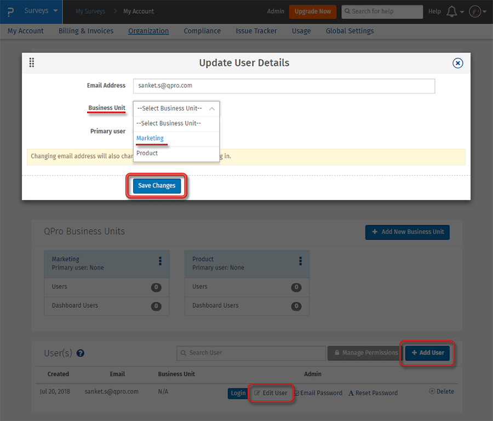Image resolution: width=493 pixels, height=421 pixels.
Task: Click Edit User link
Action: click(271, 393)
